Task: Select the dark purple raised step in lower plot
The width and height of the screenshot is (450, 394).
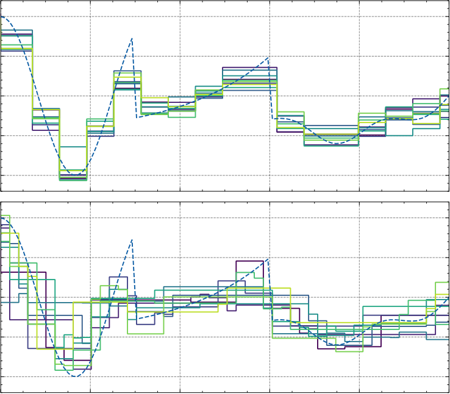Action: tap(249, 261)
